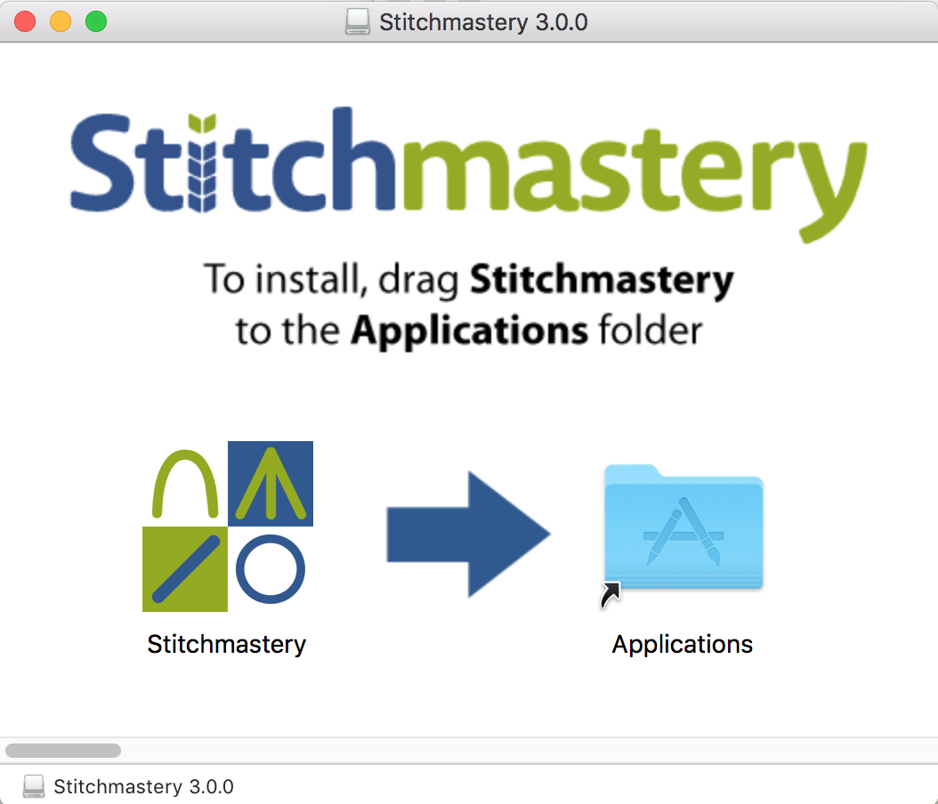Click the Applications folder shortcut icon
The image size is (938, 804).
[683, 529]
